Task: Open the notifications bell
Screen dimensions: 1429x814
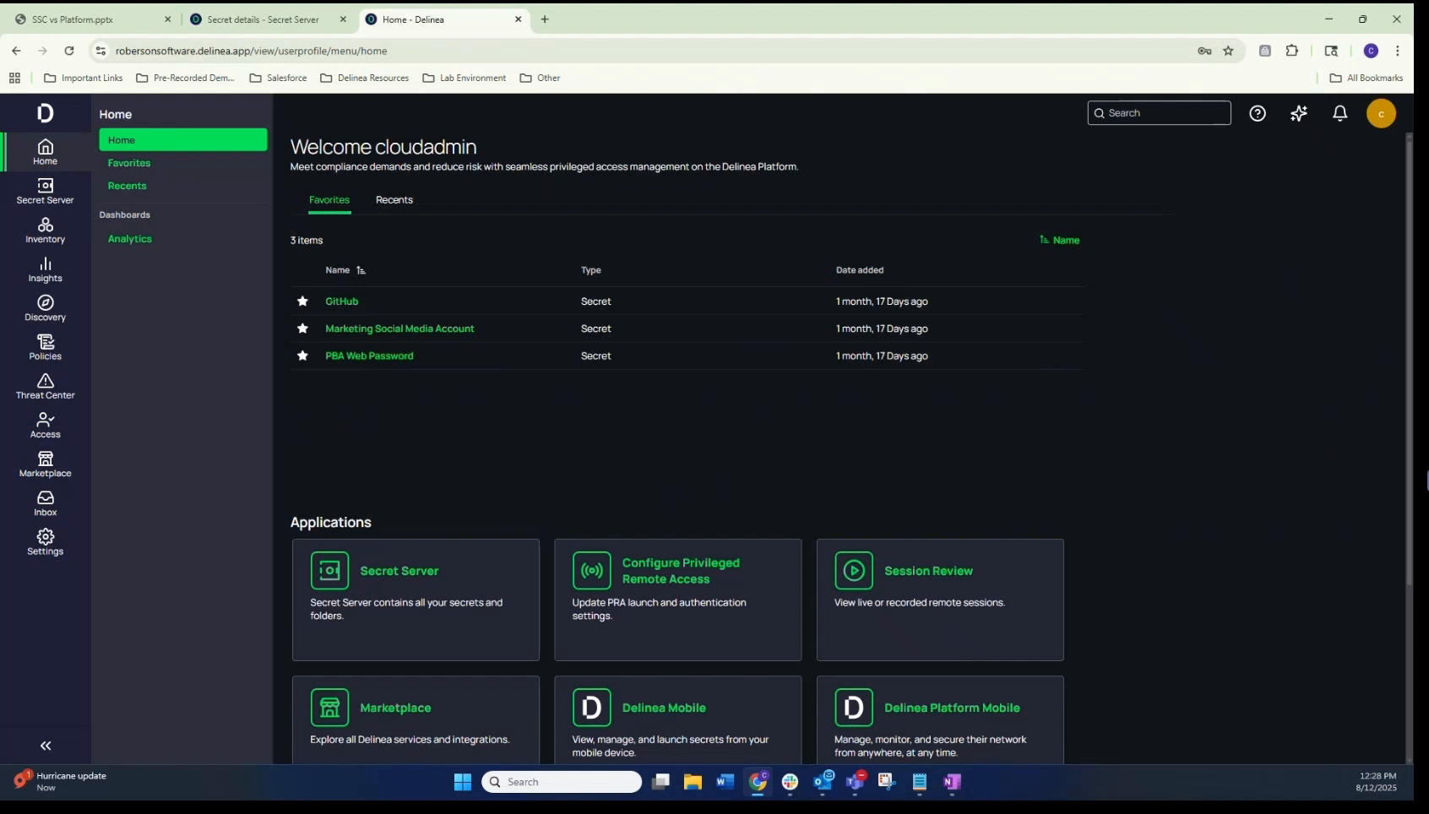Action: (1339, 113)
